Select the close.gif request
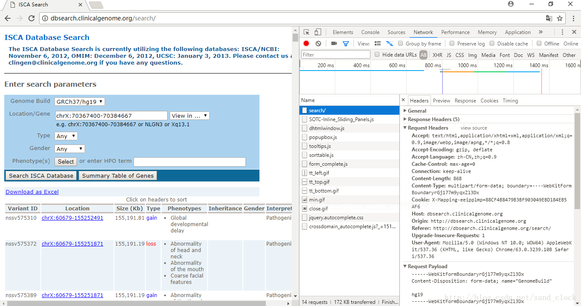 click(x=349, y=209)
